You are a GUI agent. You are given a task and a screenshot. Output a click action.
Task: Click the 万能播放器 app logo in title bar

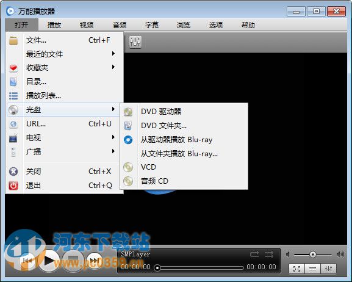pos(10,11)
